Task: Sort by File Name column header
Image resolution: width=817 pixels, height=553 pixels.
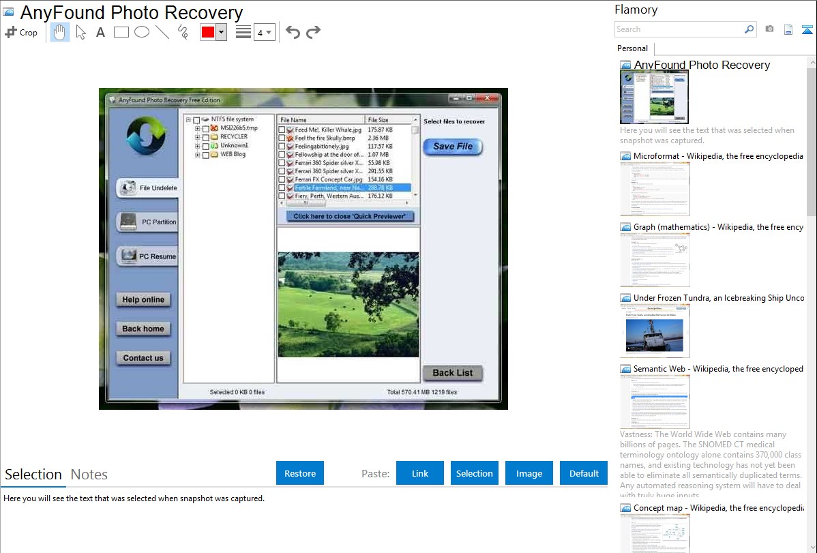Action: coord(321,120)
